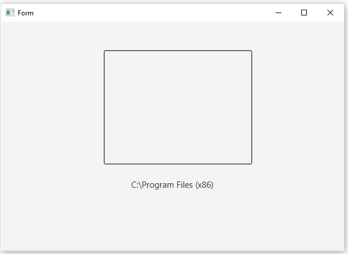Close the Form window
This screenshot has width=348, height=254.
pos(330,13)
